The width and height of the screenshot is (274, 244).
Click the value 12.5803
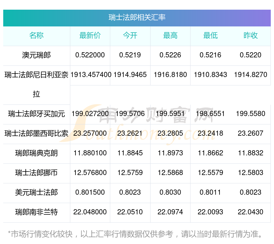click(250, 173)
